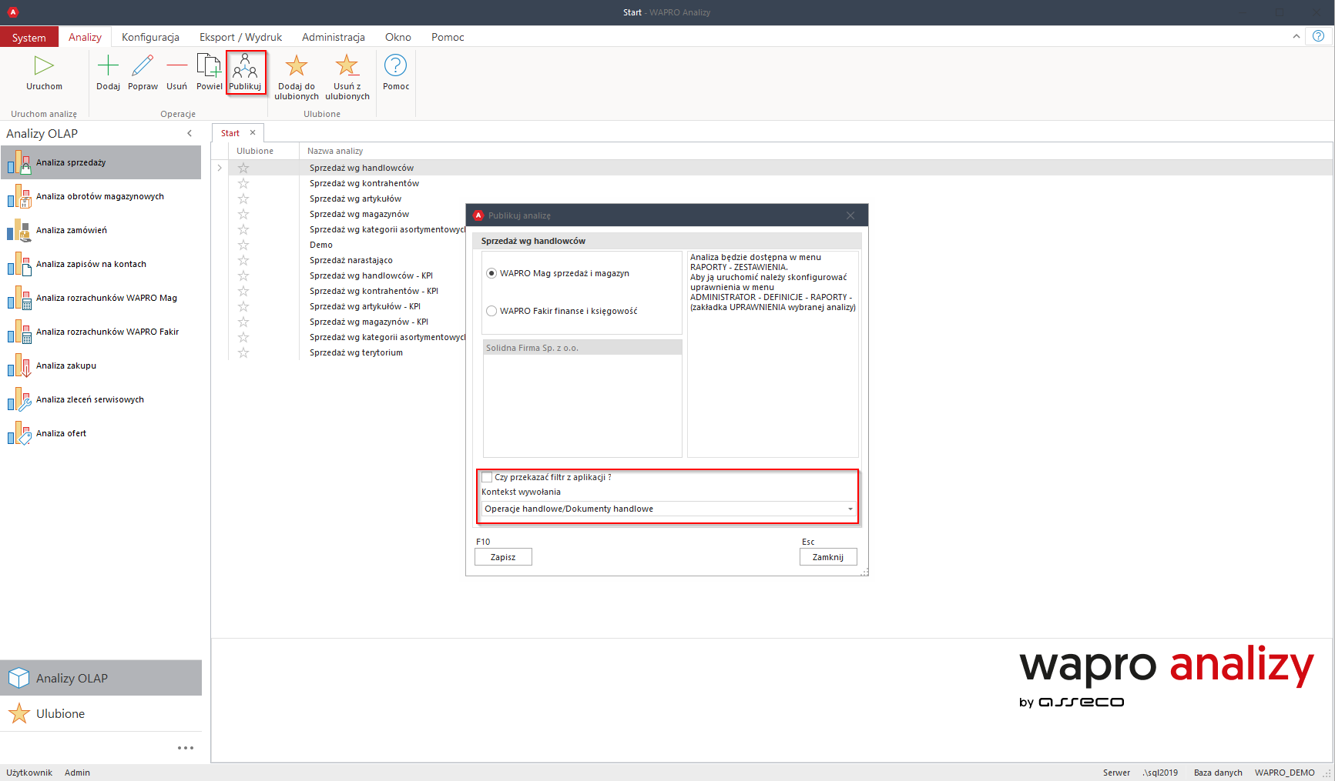Click Dodaj do ulubionych star icon
The width and height of the screenshot is (1335, 781).
(x=297, y=65)
